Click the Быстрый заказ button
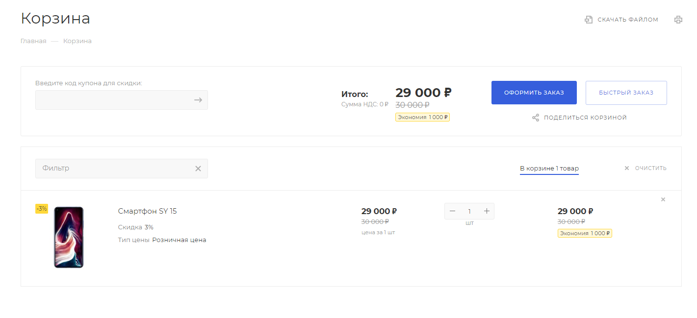697x318 pixels. tap(626, 93)
